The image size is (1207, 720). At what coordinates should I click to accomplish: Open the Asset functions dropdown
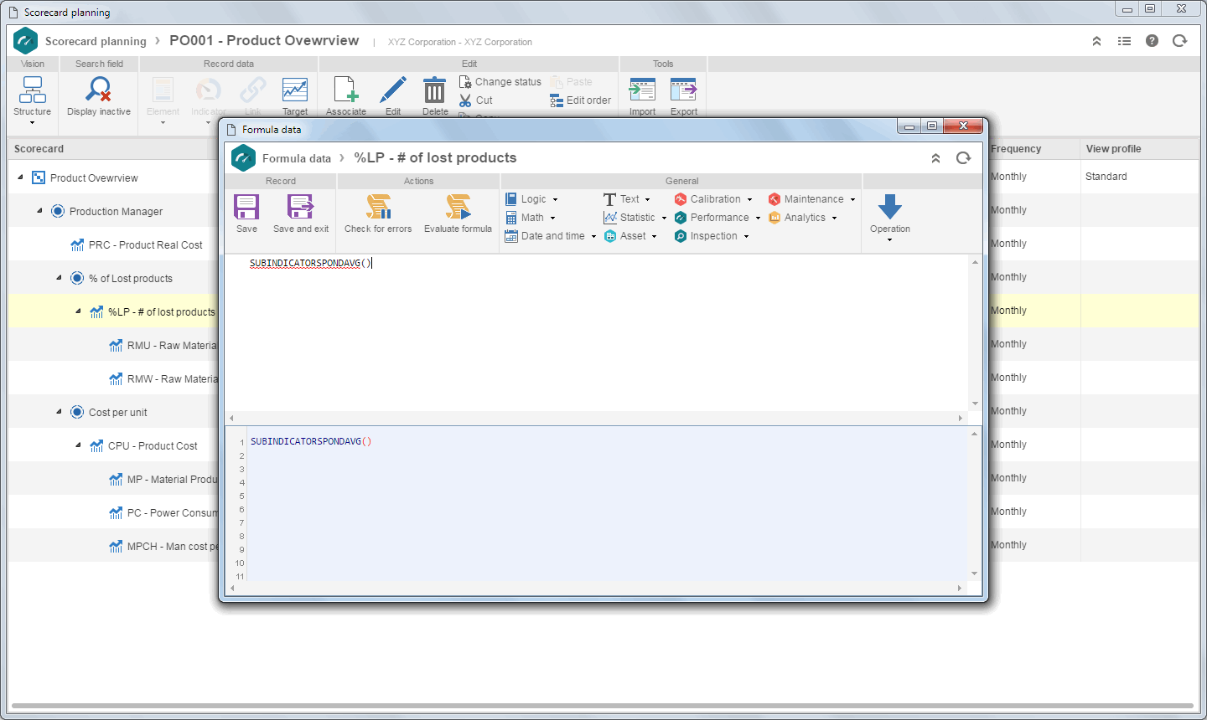(x=630, y=236)
